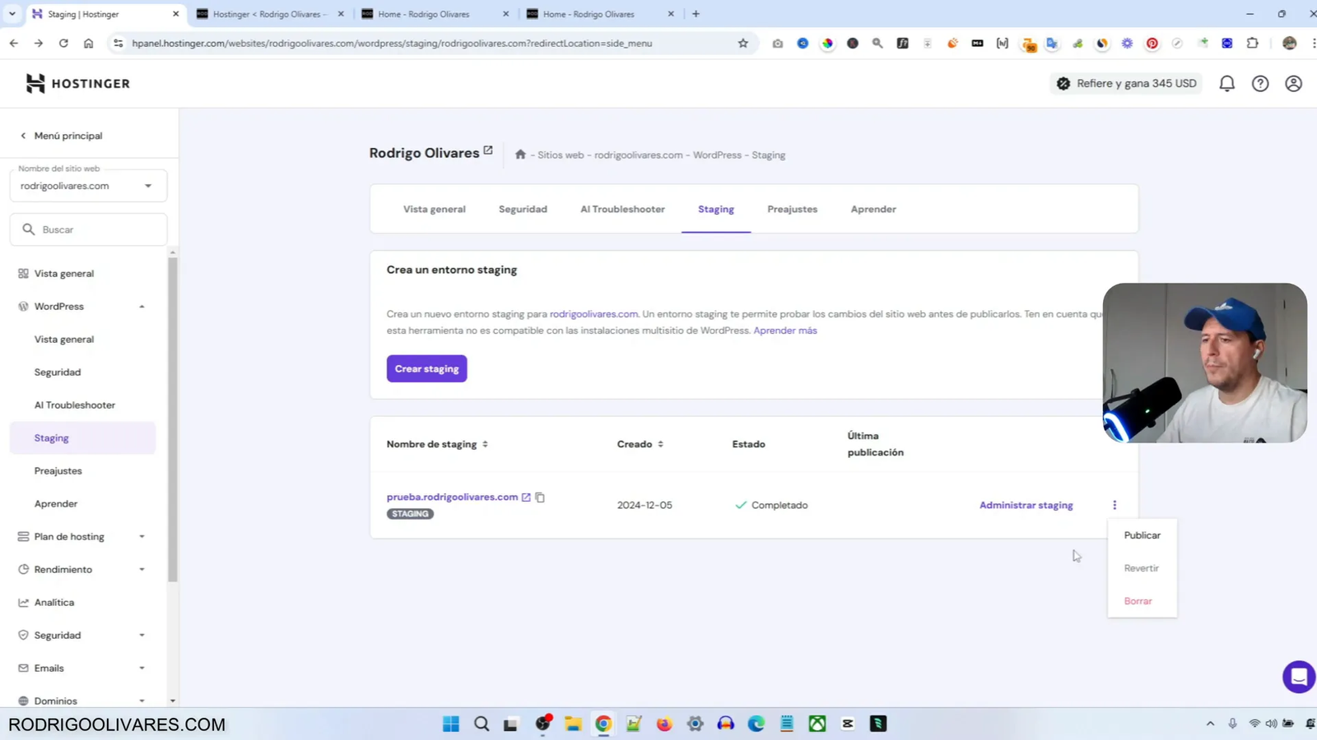Open the purple chat bubble widget
Image resolution: width=1317 pixels, height=740 pixels.
pos(1298,676)
